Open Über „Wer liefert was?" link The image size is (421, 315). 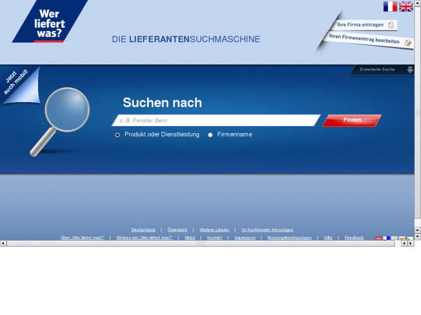coord(82,238)
